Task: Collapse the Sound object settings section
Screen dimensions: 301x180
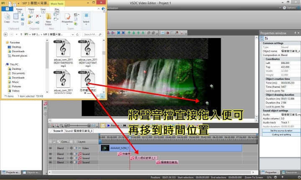Action: [261, 111]
